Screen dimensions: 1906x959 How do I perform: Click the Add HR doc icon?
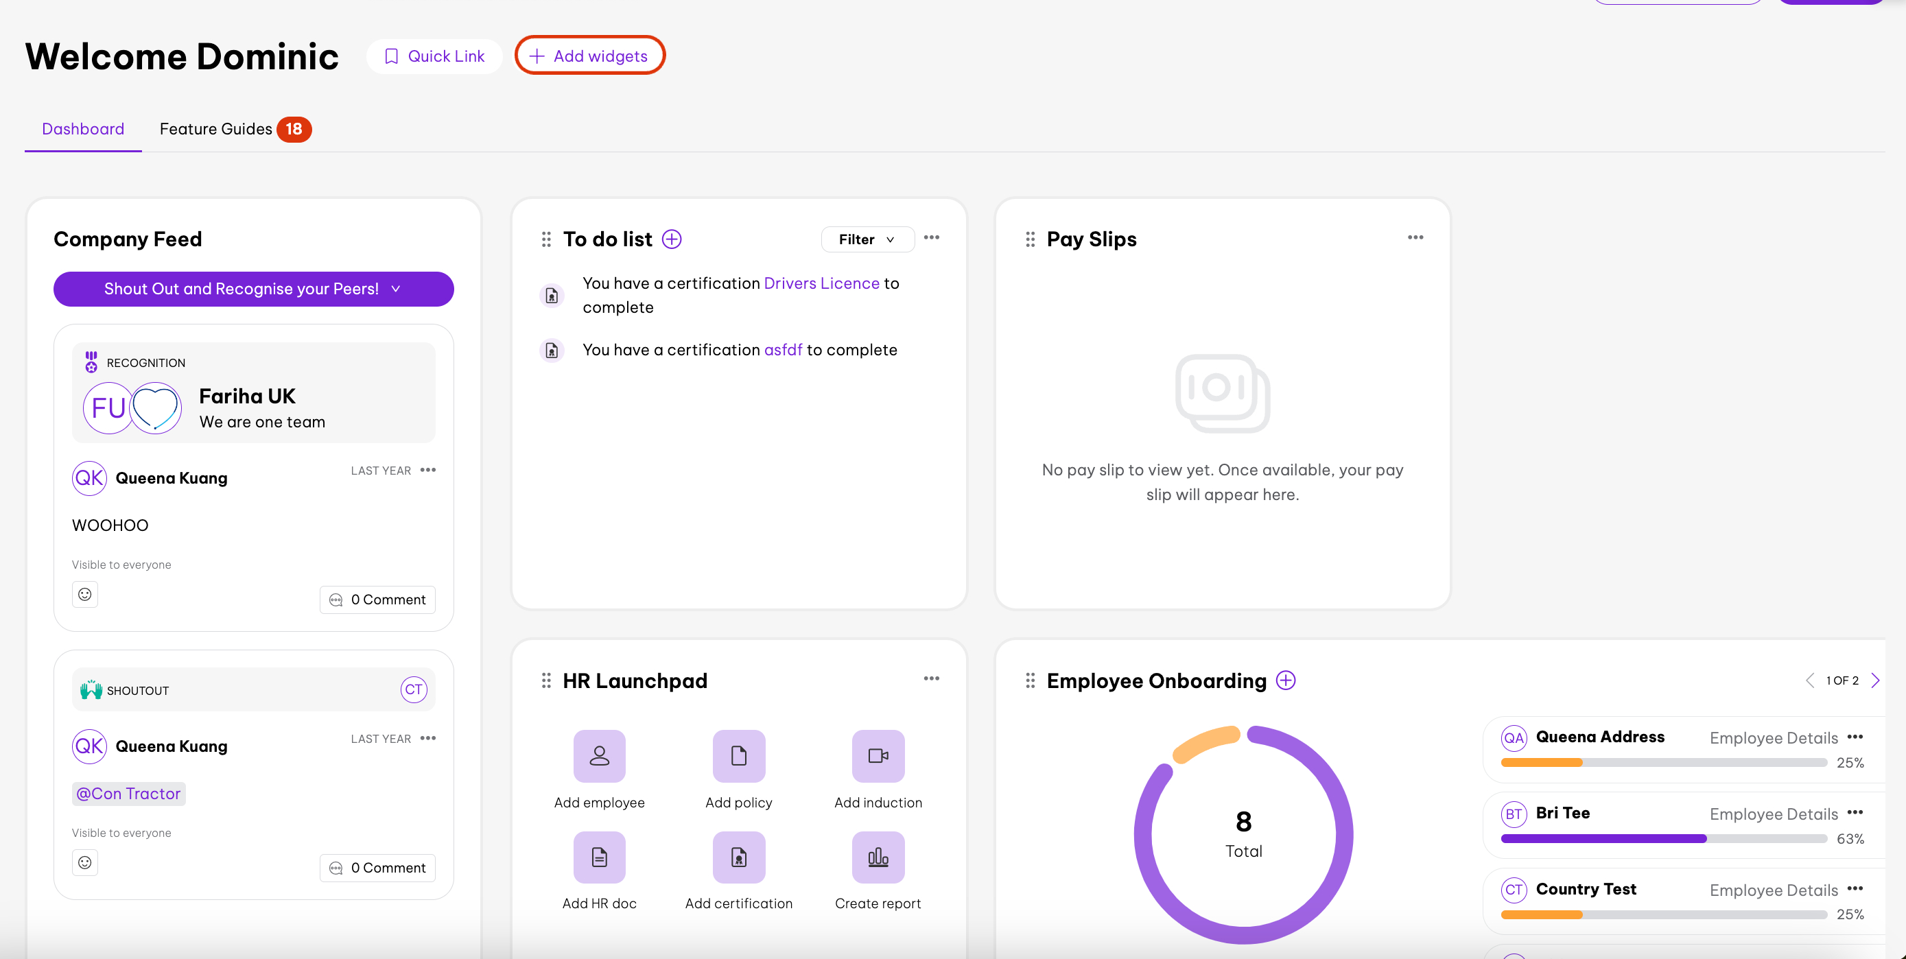point(598,857)
